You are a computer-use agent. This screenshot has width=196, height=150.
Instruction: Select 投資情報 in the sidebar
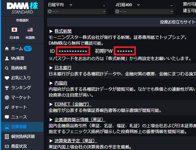pyautogui.click(x=22, y=127)
